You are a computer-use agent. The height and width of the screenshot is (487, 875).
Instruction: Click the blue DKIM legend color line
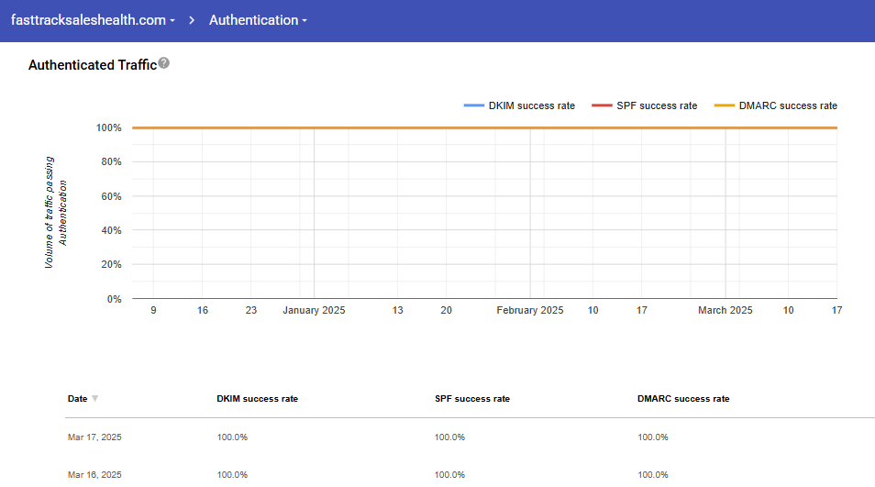coord(474,105)
